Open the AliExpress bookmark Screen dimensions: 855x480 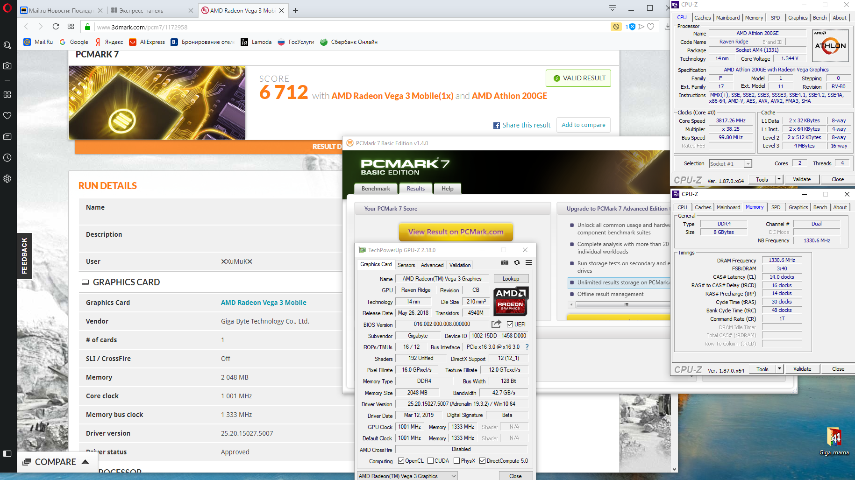click(x=147, y=42)
